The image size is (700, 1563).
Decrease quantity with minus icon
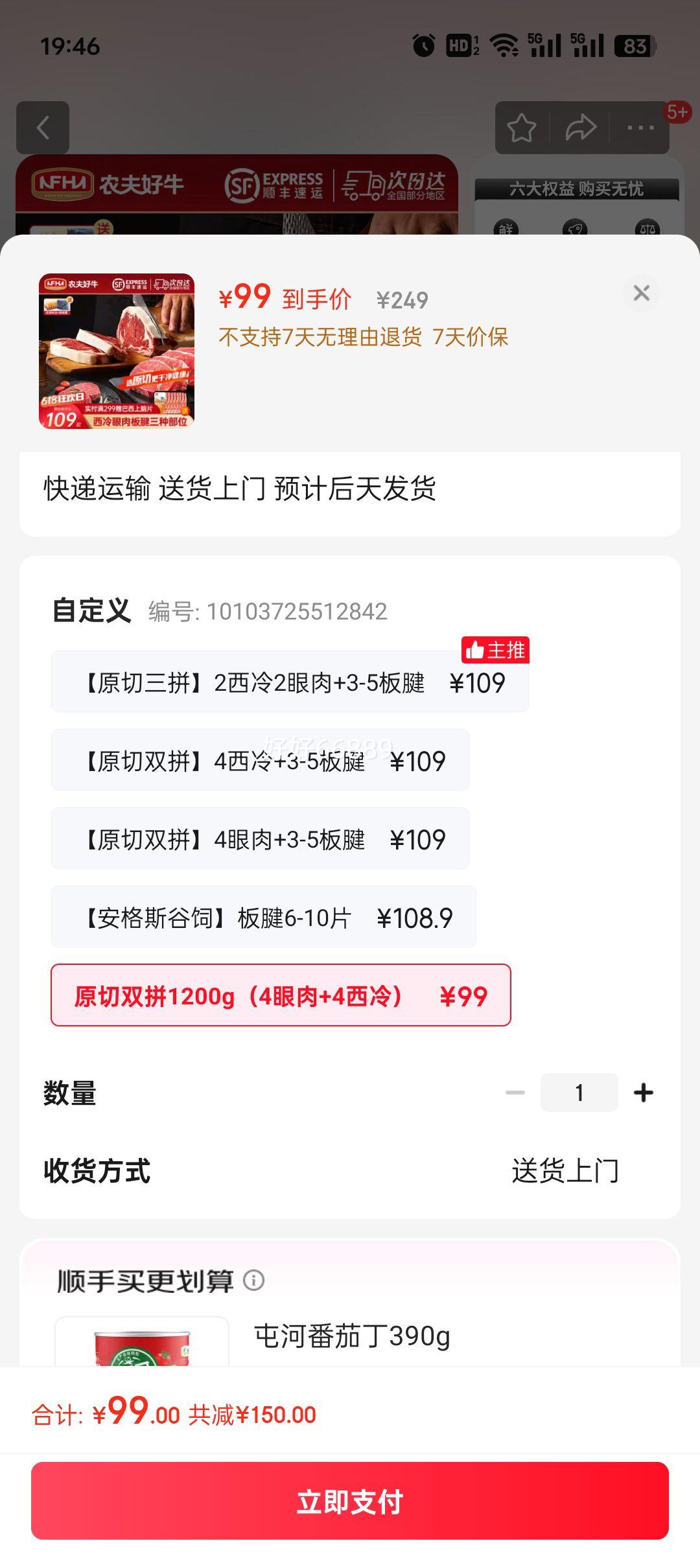[x=515, y=1093]
